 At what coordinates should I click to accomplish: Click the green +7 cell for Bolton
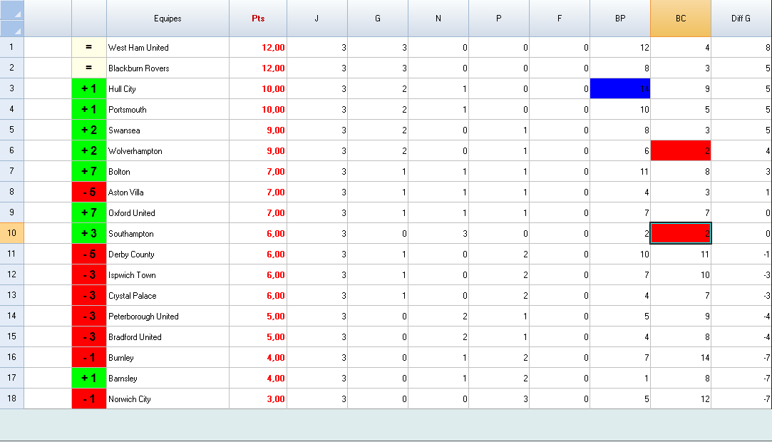89,171
